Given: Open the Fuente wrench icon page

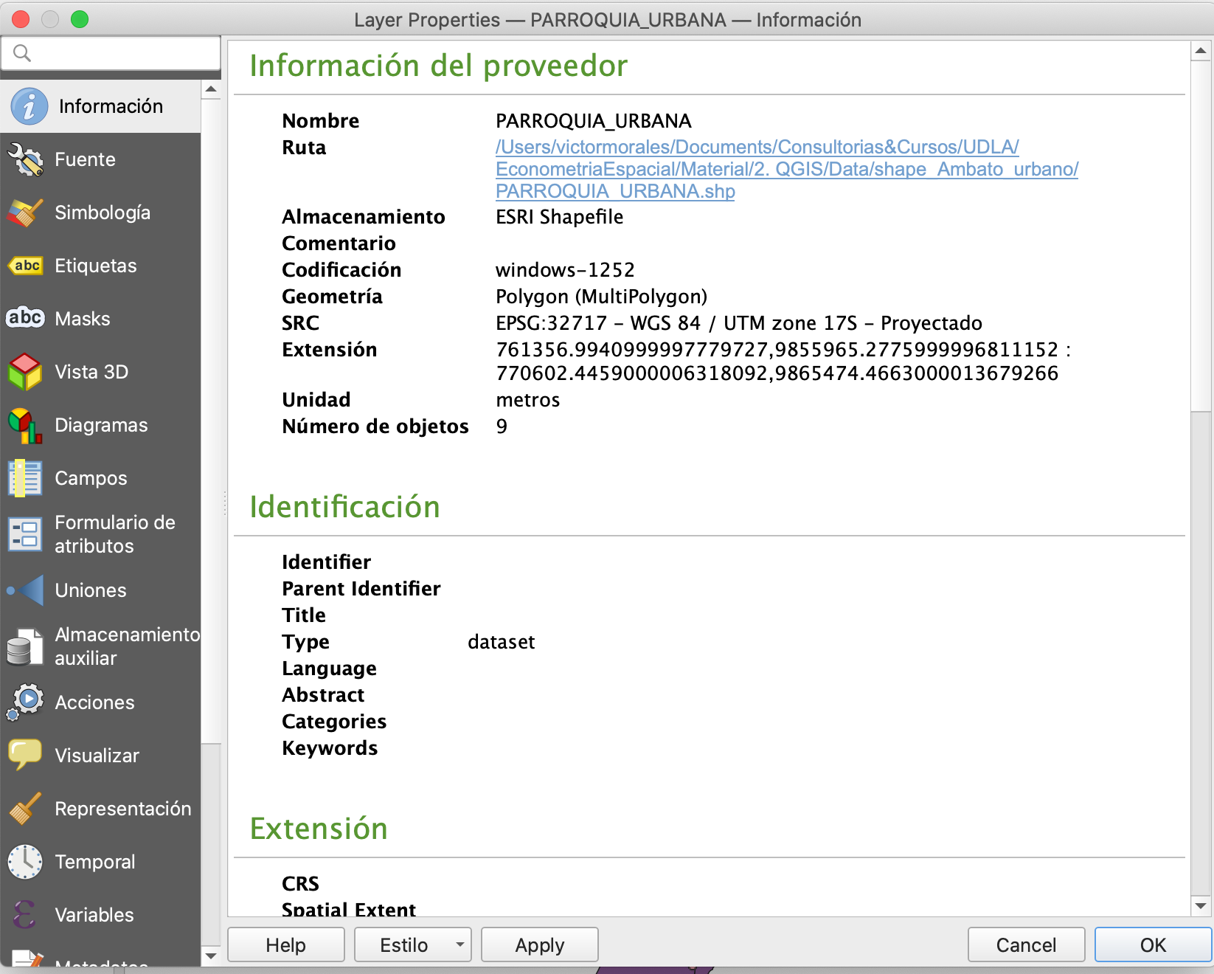Looking at the screenshot, I should point(26,160).
